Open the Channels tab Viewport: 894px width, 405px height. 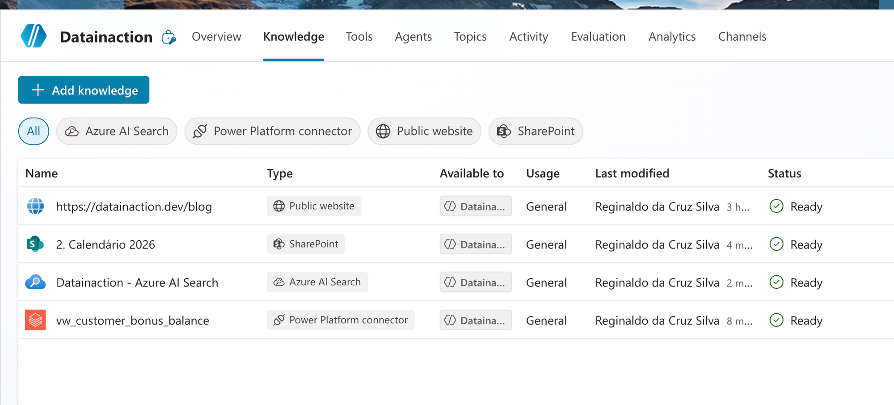coord(742,37)
